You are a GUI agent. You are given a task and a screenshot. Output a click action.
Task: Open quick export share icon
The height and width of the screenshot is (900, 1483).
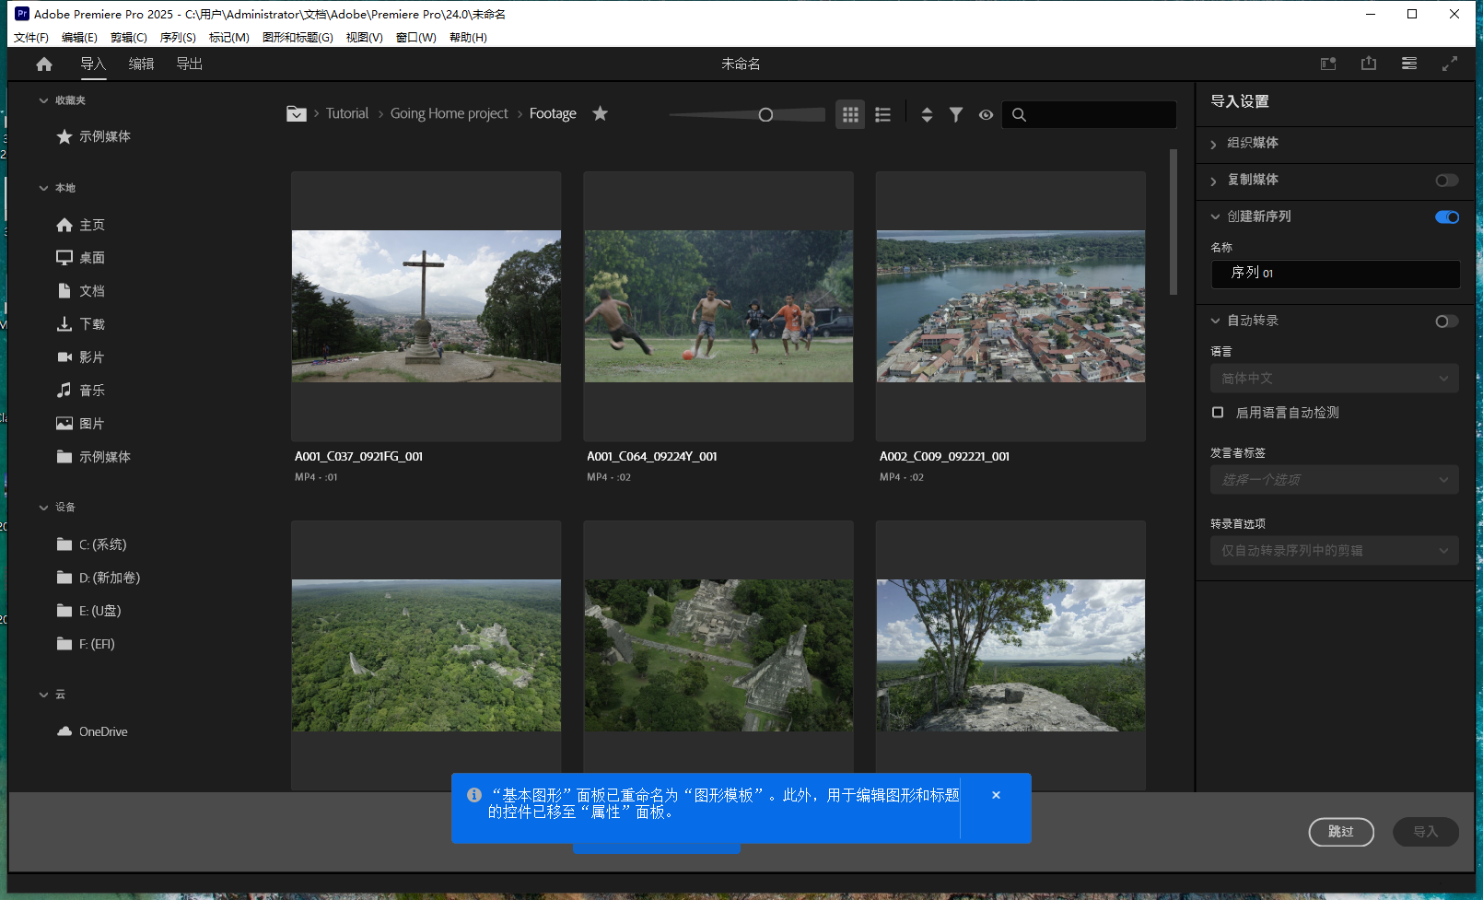pyautogui.click(x=1369, y=64)
